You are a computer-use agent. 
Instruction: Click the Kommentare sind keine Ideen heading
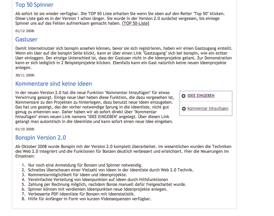pyautogui.click(x=54, y=84)
